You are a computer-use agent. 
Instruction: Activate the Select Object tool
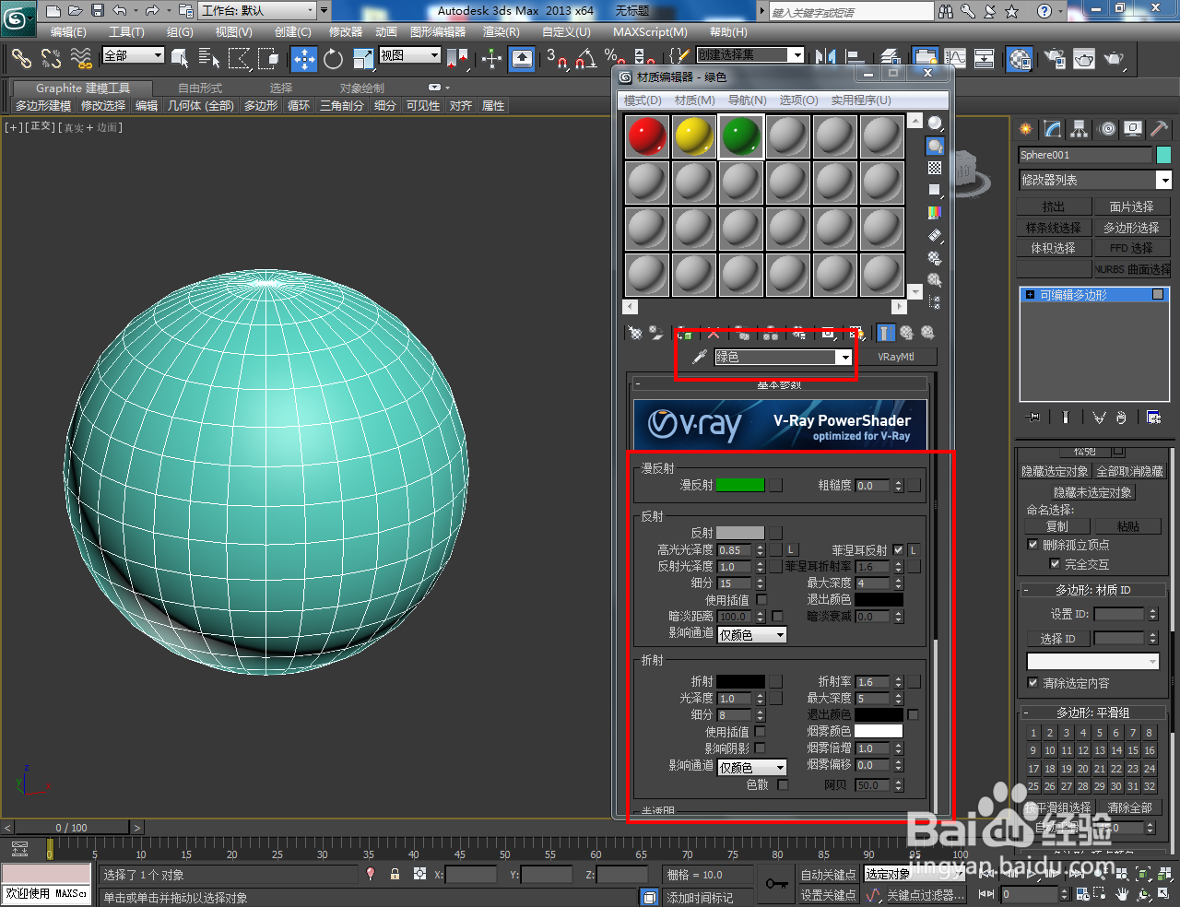180,59
